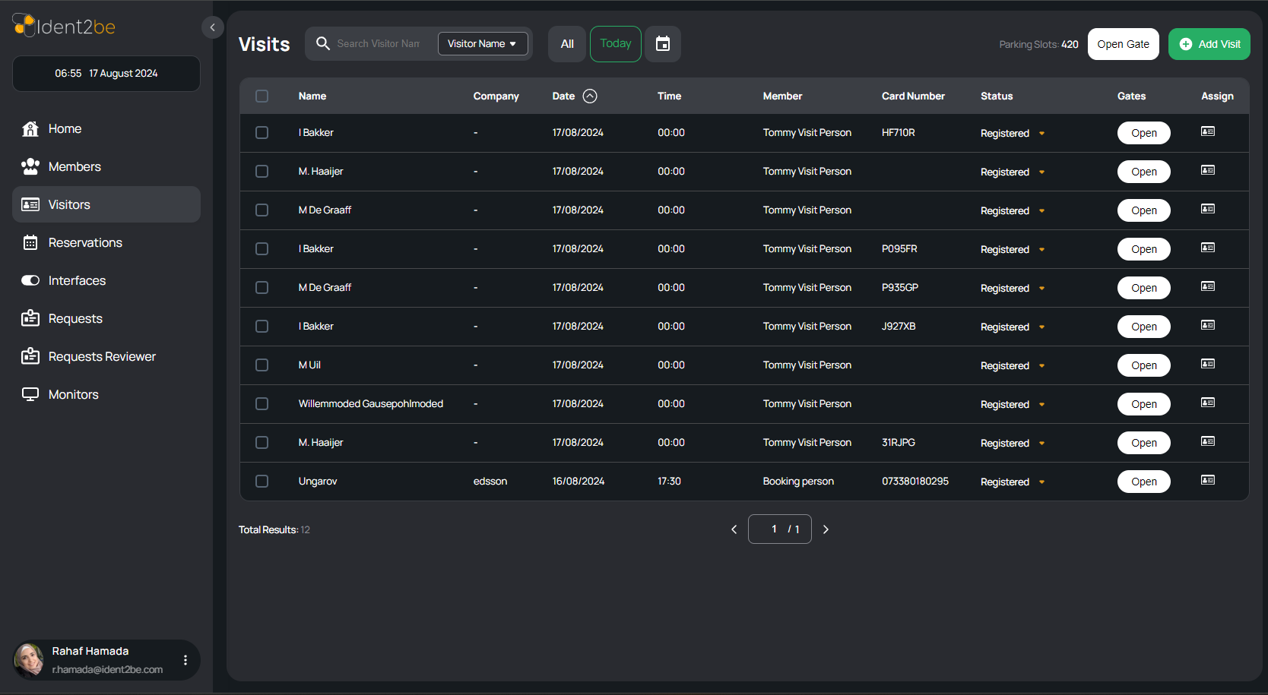The width and height of the screenshot is (1268, 695).
Task: Expand the Visitor Name filter dropdown
Action: click(x=483, y=44)
